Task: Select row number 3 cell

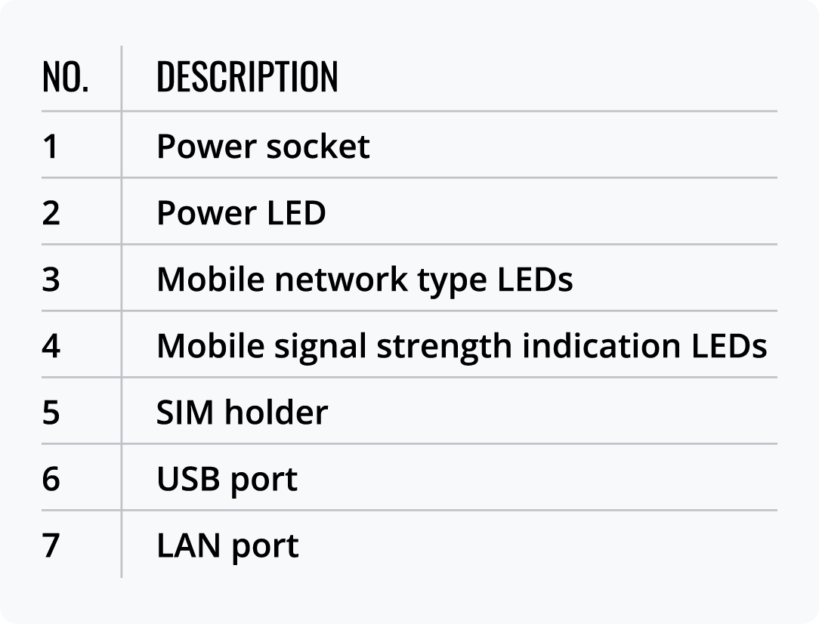Action: click(x=51, y=280)
